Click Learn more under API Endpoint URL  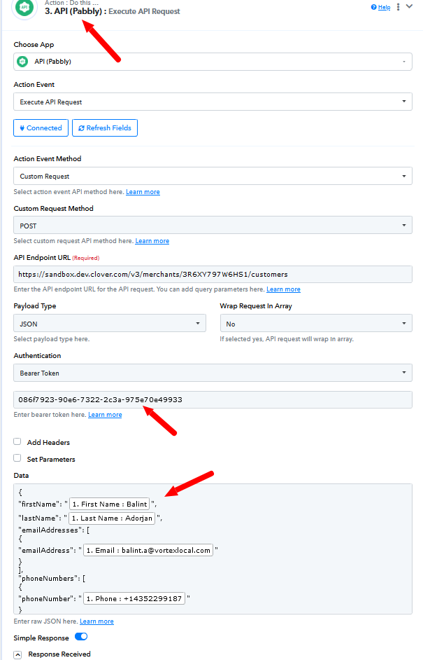tap(283, 289)
